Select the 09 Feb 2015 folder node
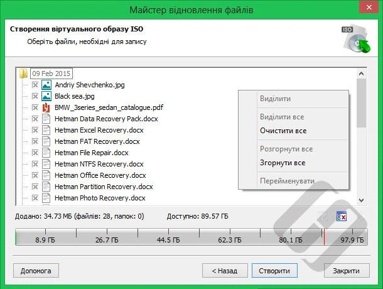This screenshot has height=289, width=383. pyautogui.click(x=51, y=74)
